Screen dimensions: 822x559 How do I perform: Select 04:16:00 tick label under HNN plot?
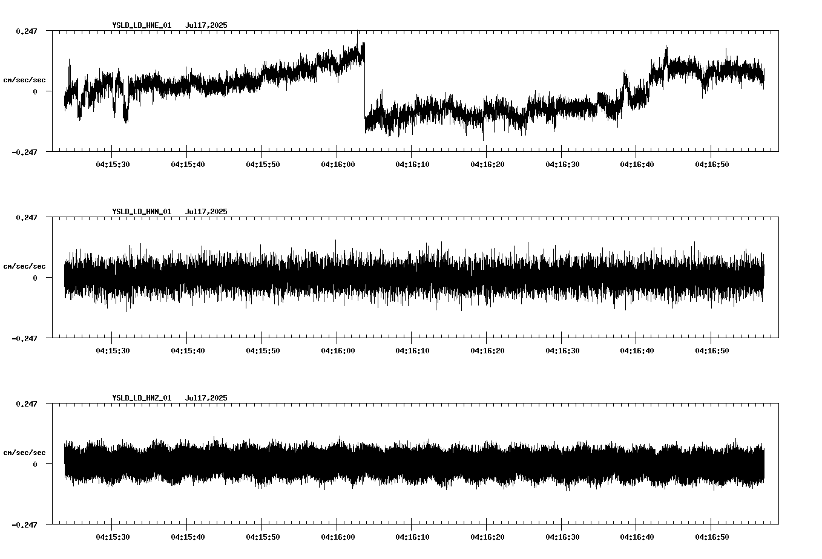337,351
